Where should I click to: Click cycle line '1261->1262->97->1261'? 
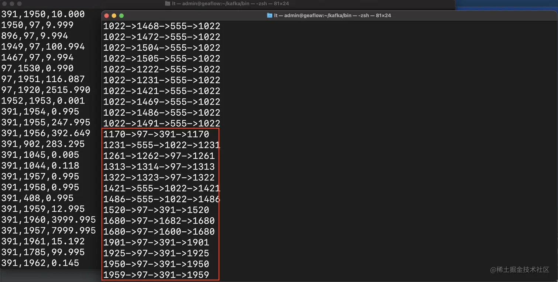pyautogui.click(x=159, y=156)
